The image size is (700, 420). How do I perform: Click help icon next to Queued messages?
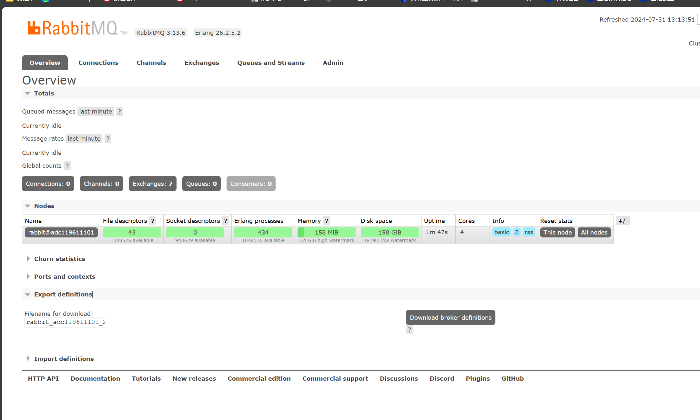[119, 111]
